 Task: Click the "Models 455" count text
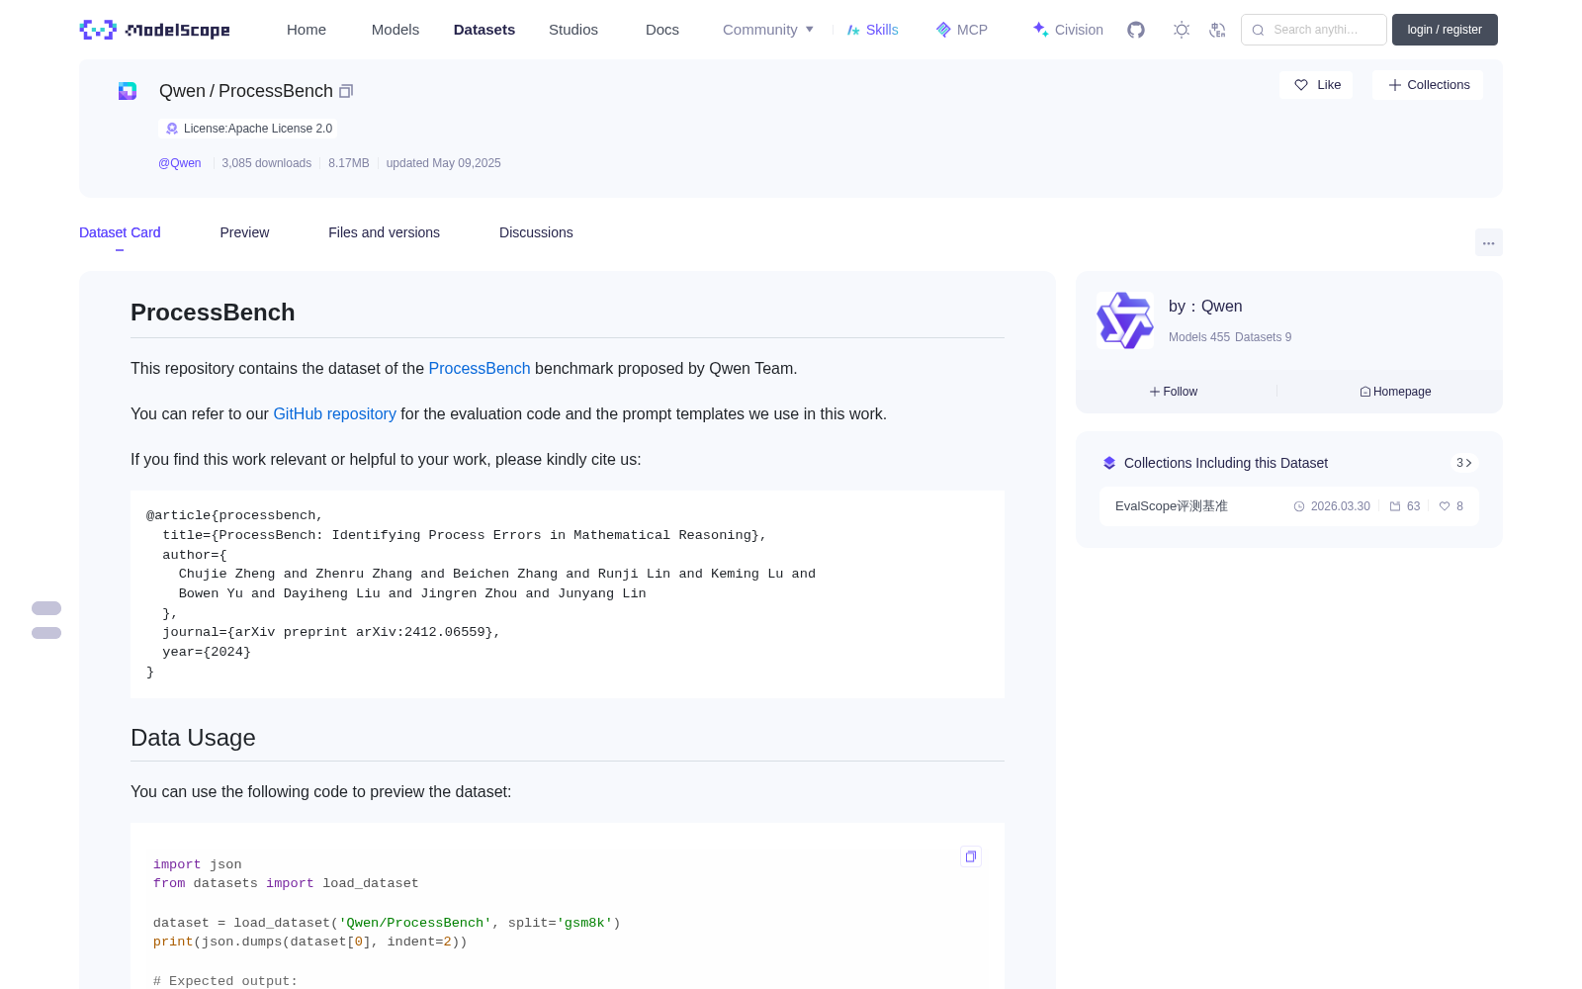(x=1199, y=337)
